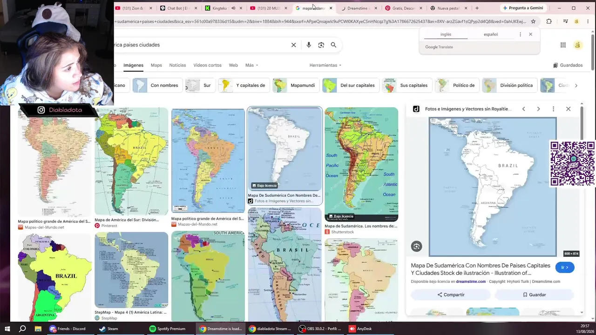Switch to the Noticias results tab

[177, 65]
